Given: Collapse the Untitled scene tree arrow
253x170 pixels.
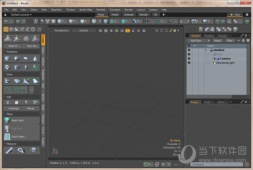Looking at the screenshot, I should pos(206,50).
